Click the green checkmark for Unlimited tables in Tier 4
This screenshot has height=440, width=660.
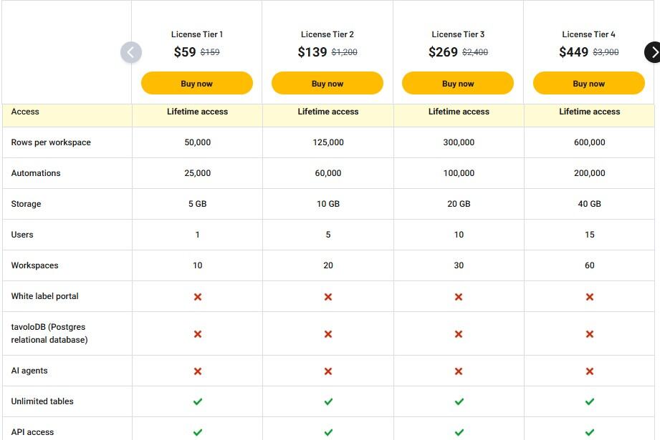(589, 401)
